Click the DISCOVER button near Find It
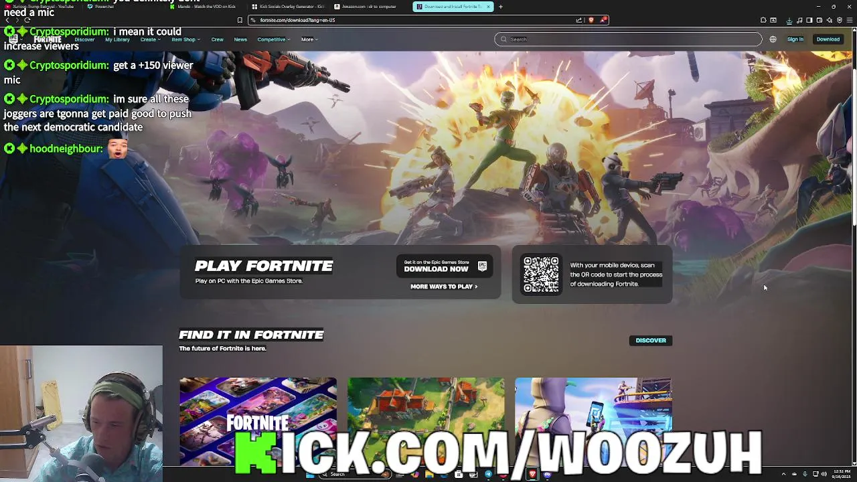This screenshot has width=857, height=482. pos(651,341)
